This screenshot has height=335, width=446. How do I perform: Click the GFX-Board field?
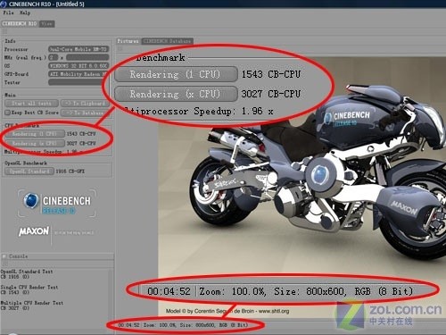[78, 74]
